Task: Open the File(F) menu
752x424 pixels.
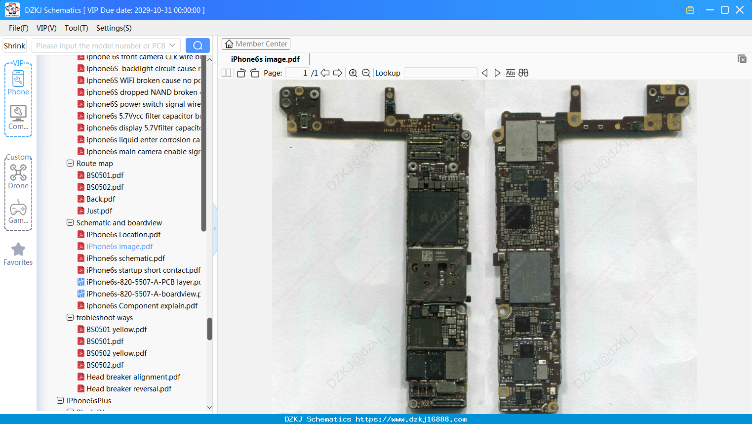Action: 19,28
